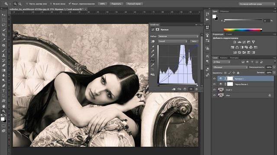This screenshot has height=155, width=277.
Task: Add a Color Balance adjustment
Action: click(x=237, y=47)
